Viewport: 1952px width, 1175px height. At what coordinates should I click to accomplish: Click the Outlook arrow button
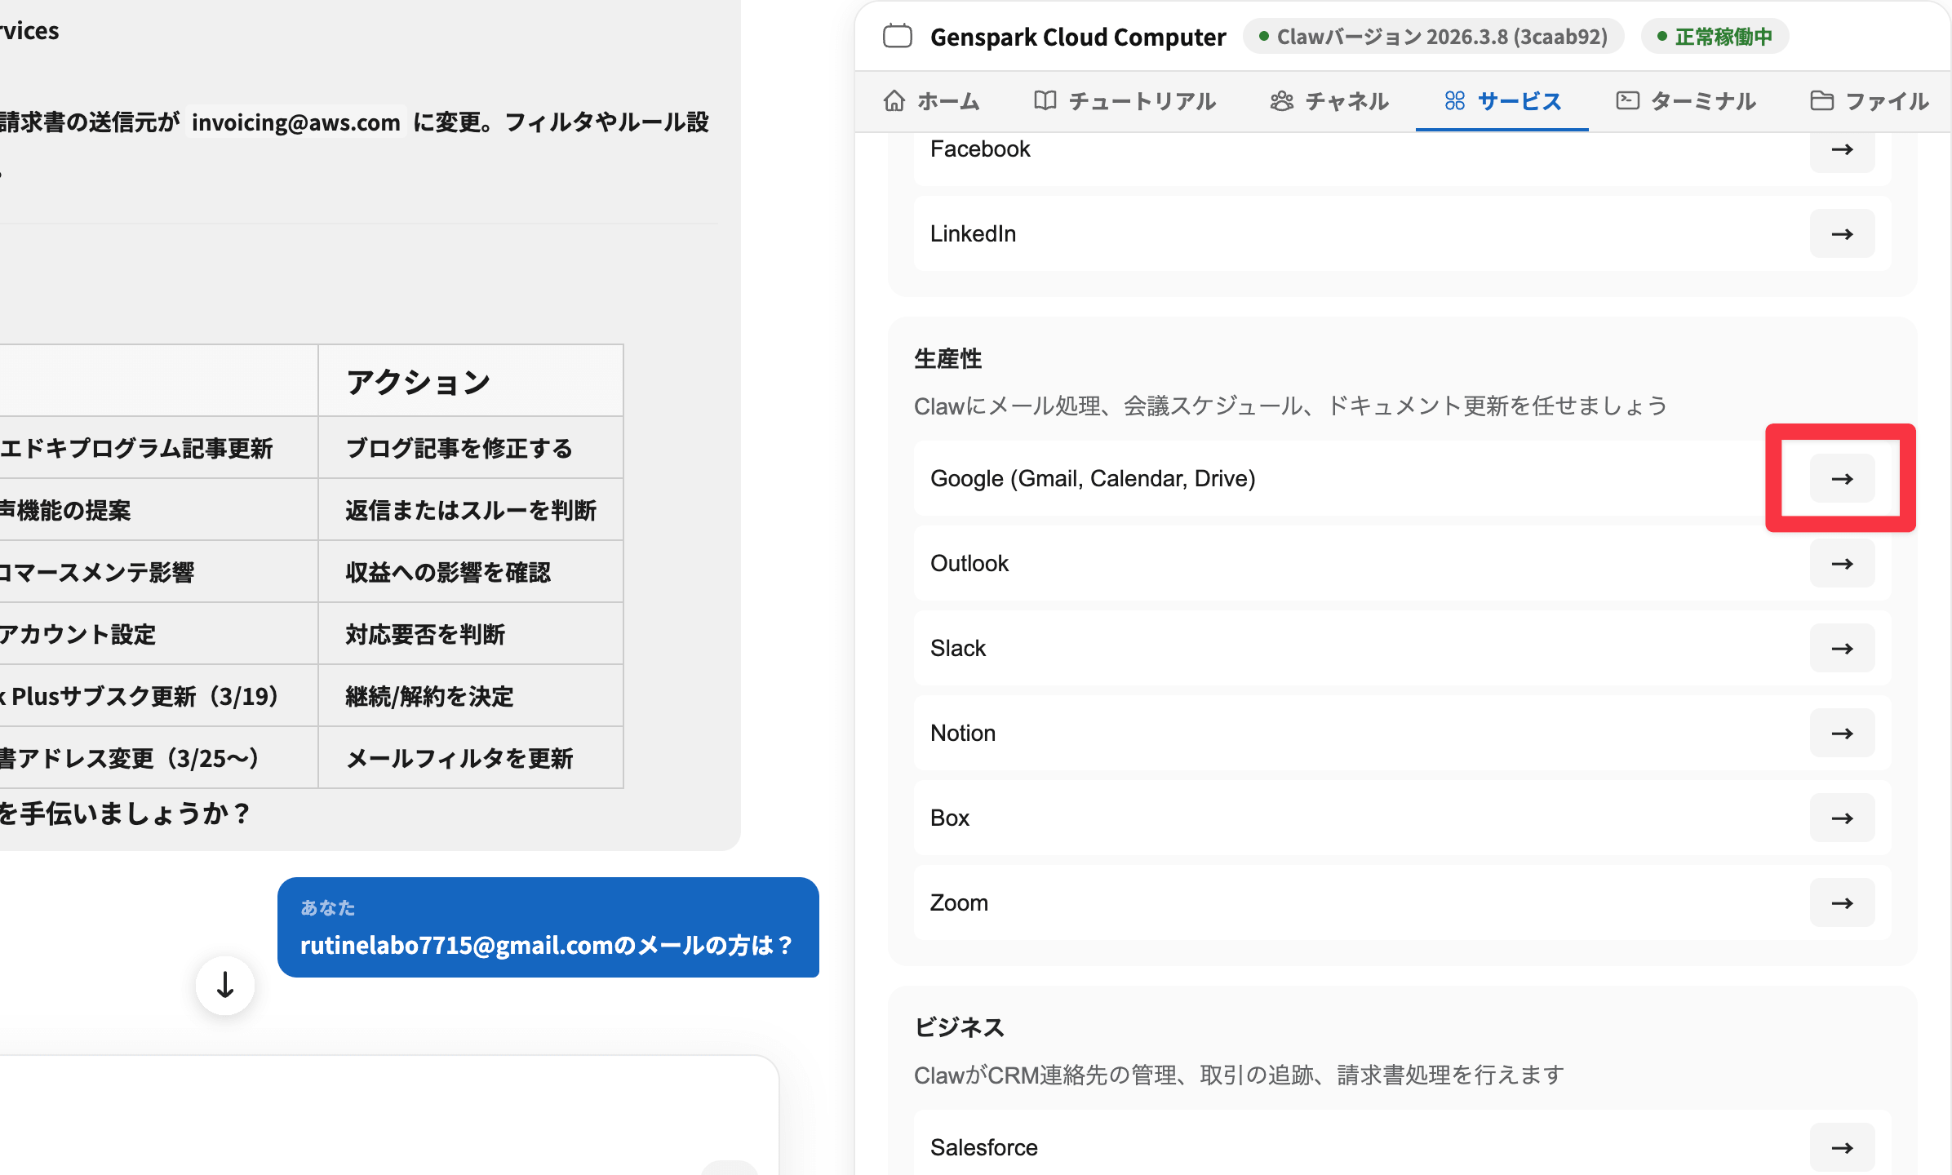(1842, 563)
